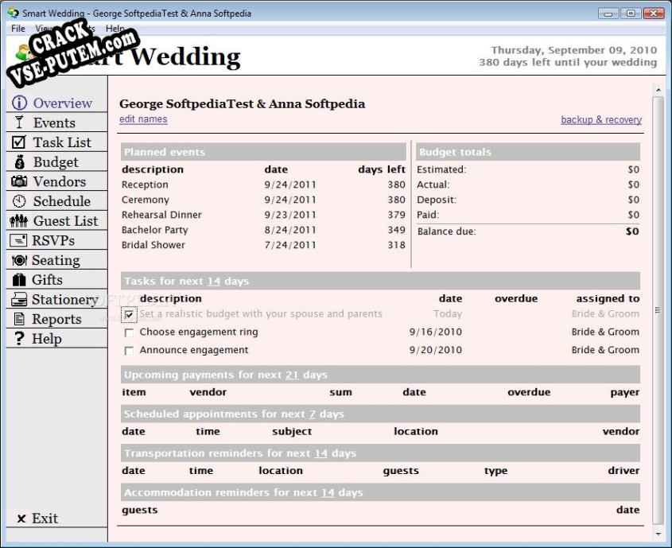Click the people icon beside Guest List

(19, 220)
